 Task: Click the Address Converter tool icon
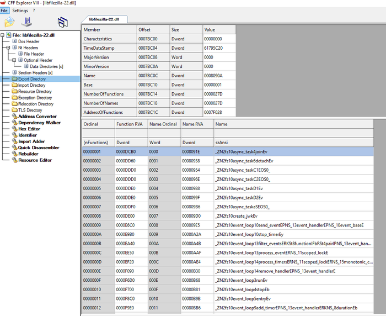tap(15, 116)
